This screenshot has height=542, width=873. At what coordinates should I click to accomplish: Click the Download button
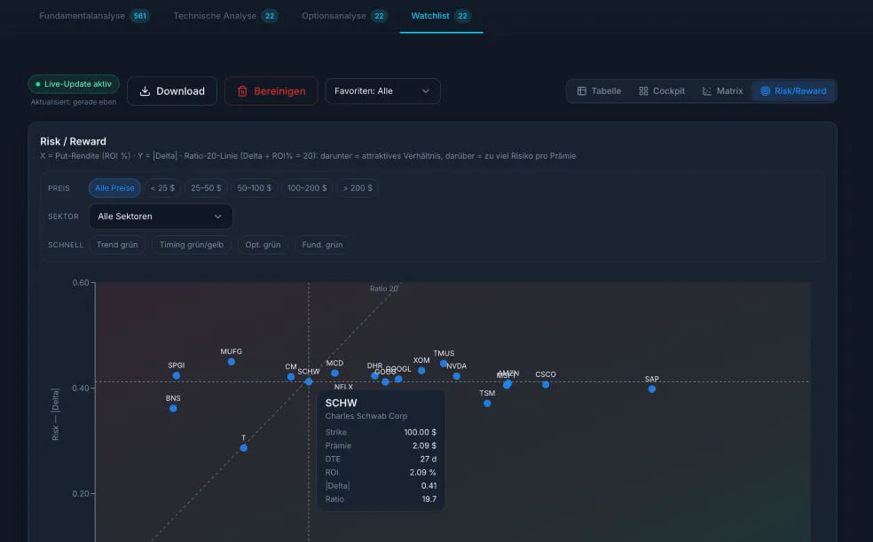click(172, 91)
